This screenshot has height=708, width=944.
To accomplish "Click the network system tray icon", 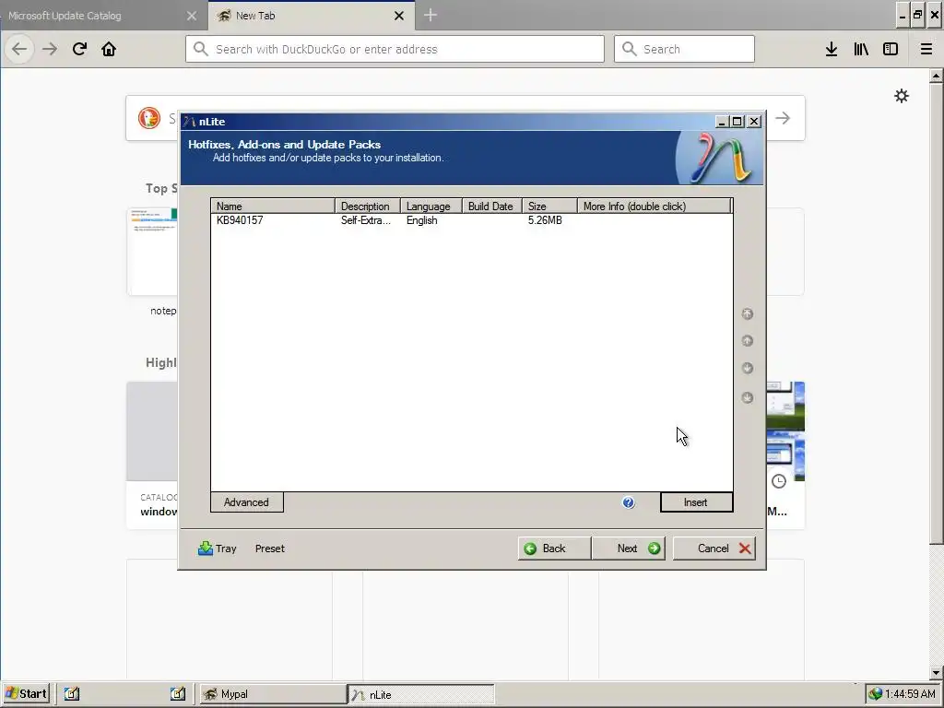I will coord(876,694).
